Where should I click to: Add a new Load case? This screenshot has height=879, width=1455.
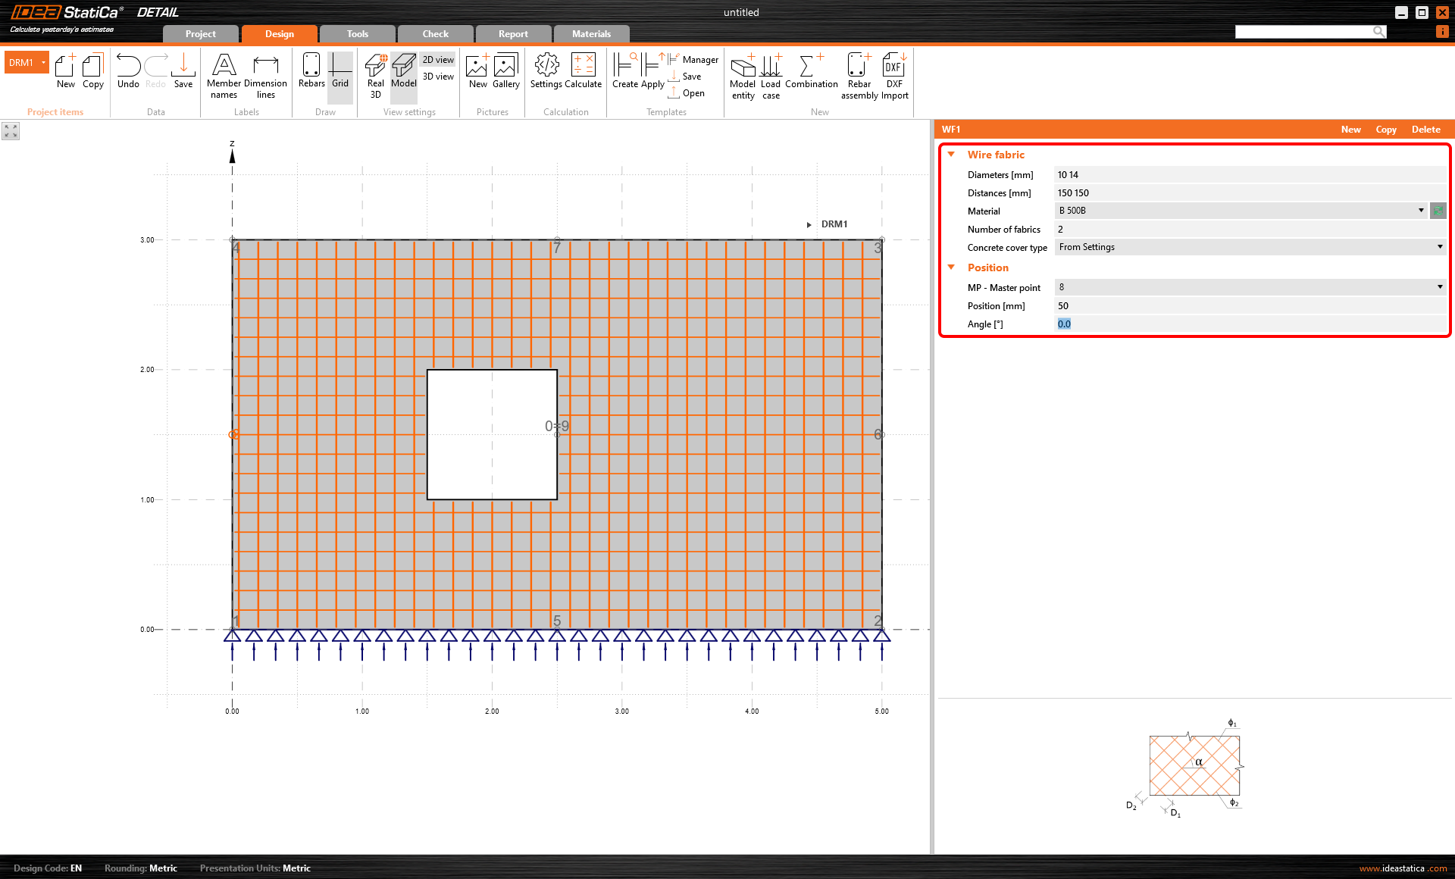pyautogui.click(x=771, y=74)
